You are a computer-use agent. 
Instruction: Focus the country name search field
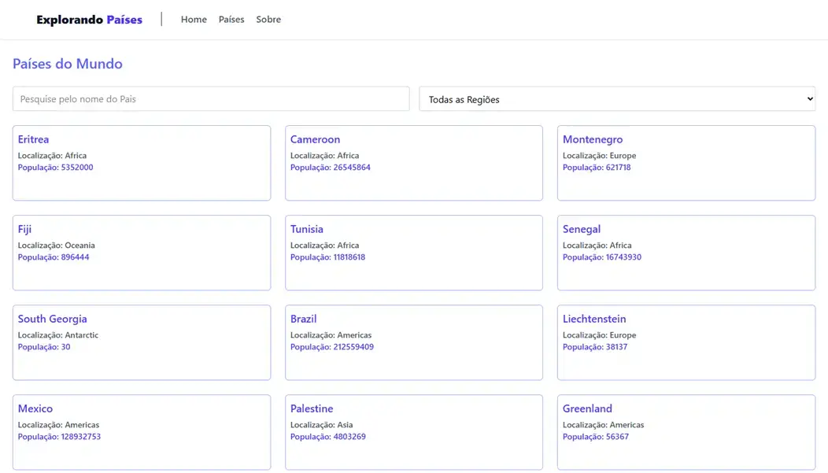tap(211, 99)
